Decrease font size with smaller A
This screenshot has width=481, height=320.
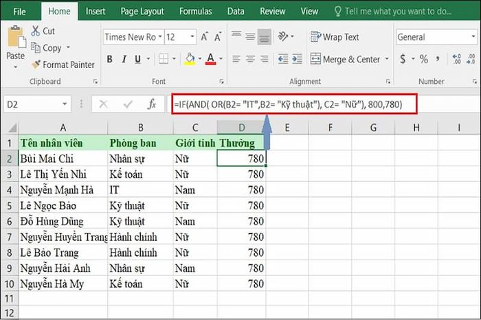(218, 37)
